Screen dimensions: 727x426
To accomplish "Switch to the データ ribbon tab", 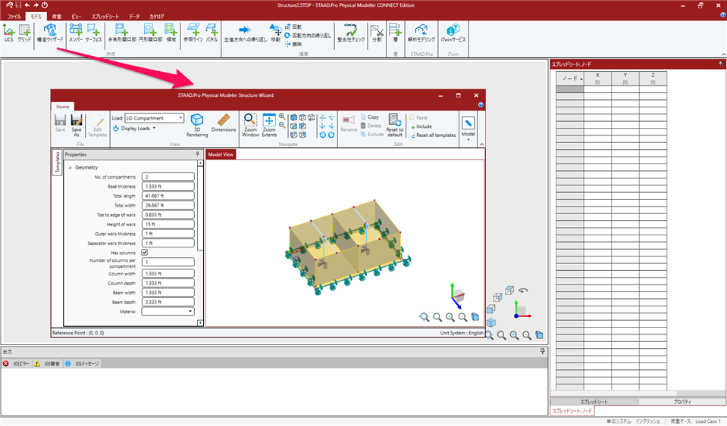I will click(134, 16).
